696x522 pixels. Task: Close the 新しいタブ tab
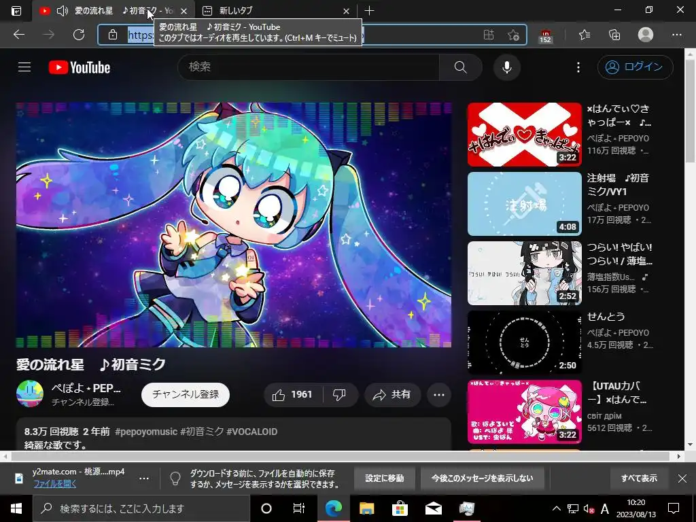pyautogui.click(x=346, y=11)
